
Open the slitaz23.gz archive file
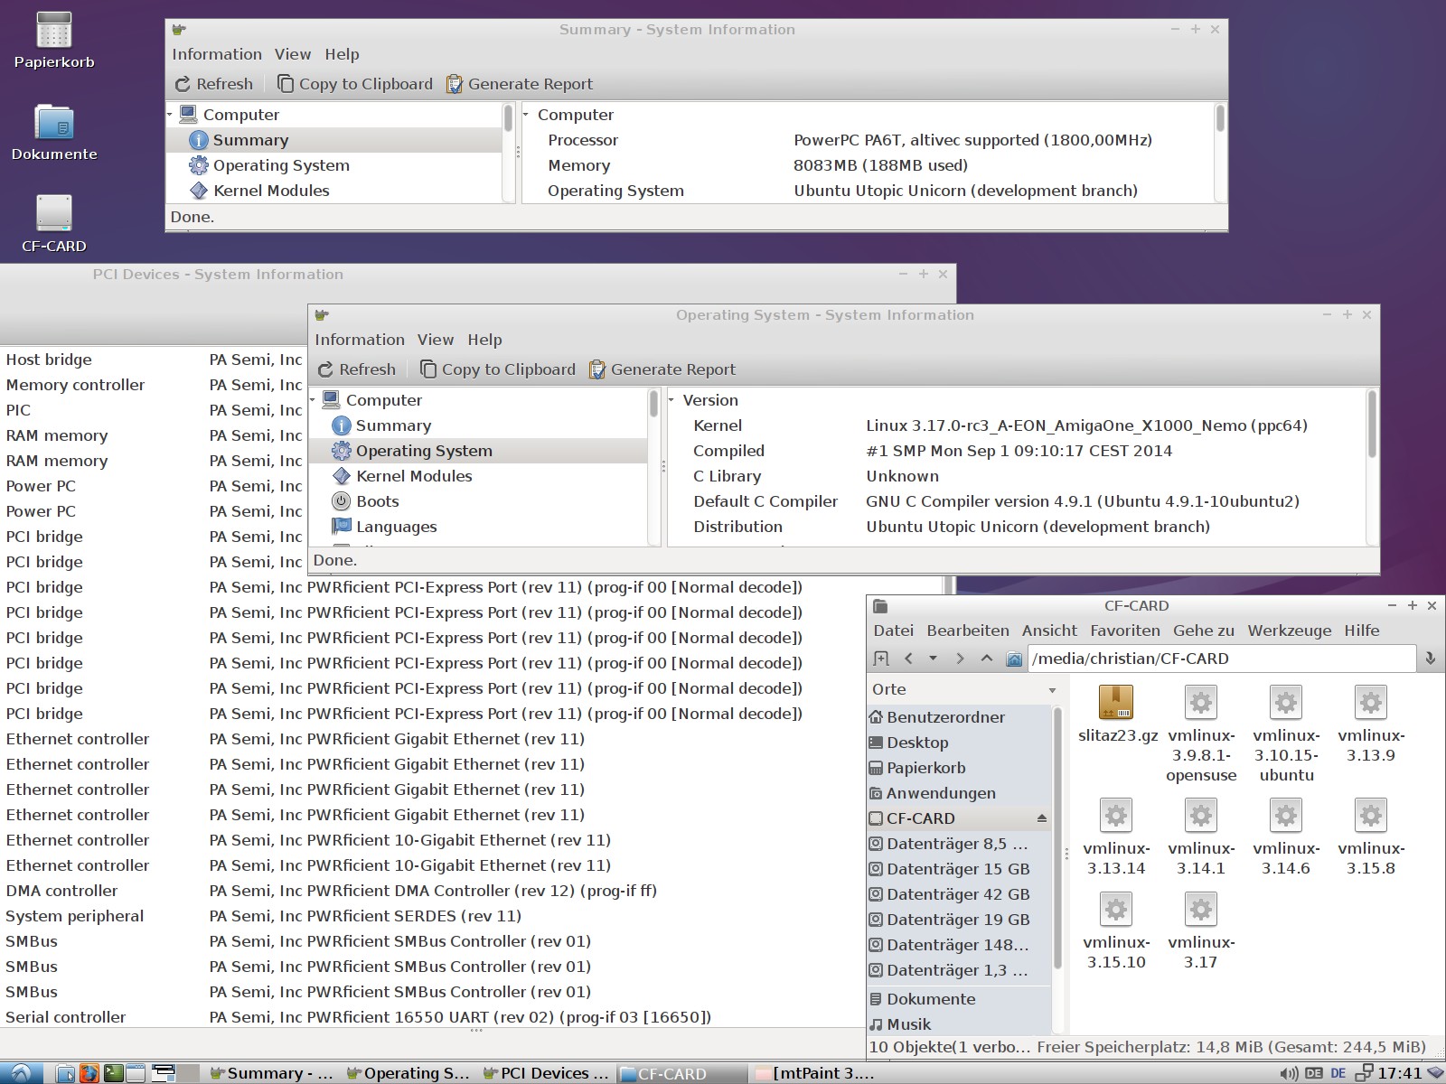point(1116,704)
